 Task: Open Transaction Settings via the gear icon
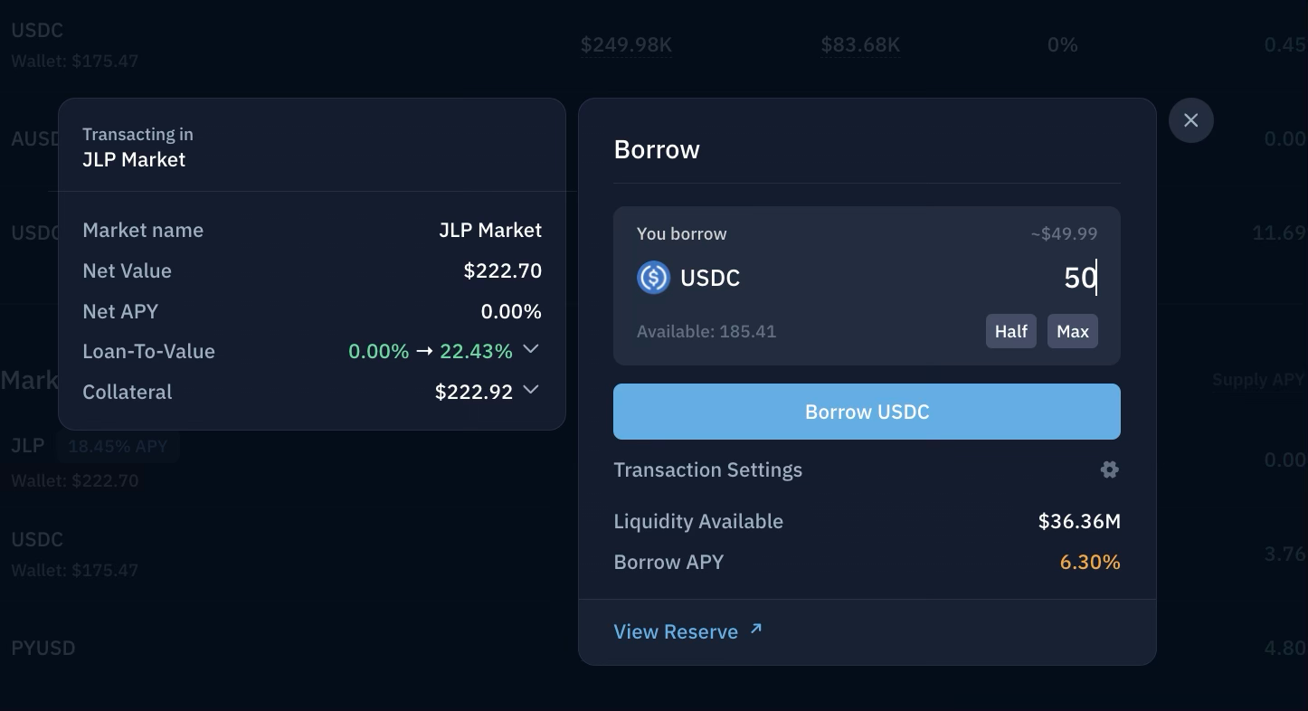click(x=1109, y=469)
